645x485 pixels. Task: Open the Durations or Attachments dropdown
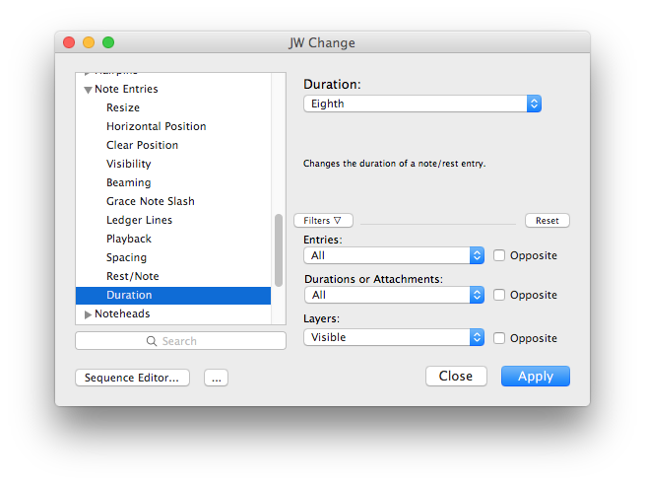pos(393,295)
